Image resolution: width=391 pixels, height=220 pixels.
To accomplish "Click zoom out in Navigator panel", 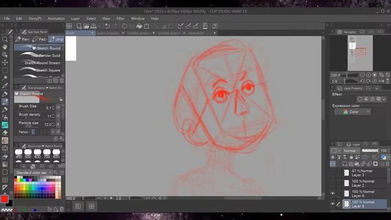I will pyautogui.click(x=362, y=75).
